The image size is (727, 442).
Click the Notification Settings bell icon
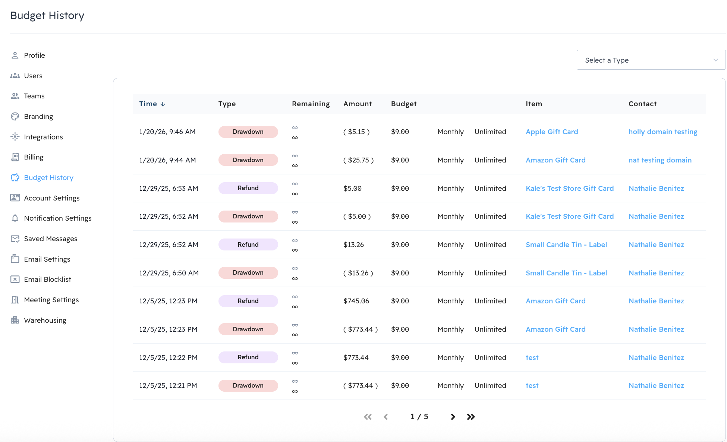[15, 218]
